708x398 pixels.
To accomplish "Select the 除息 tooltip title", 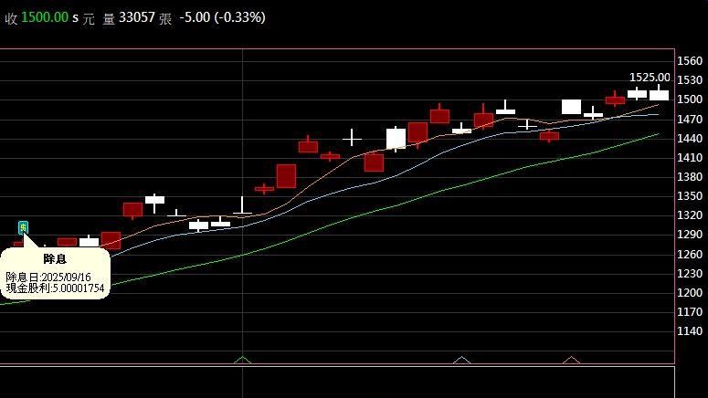I will (x=55, y=259).
